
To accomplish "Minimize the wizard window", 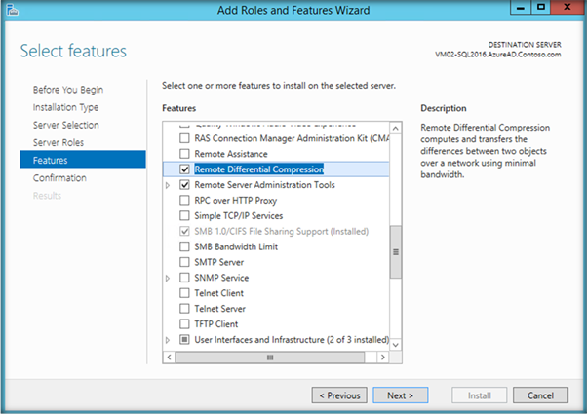I will pos(516,9).
